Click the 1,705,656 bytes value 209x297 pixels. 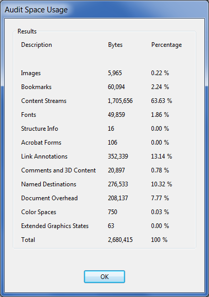(120, 101)
